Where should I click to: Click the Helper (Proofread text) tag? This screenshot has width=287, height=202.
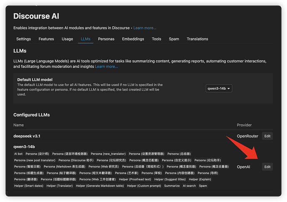[x=135, y=180]
